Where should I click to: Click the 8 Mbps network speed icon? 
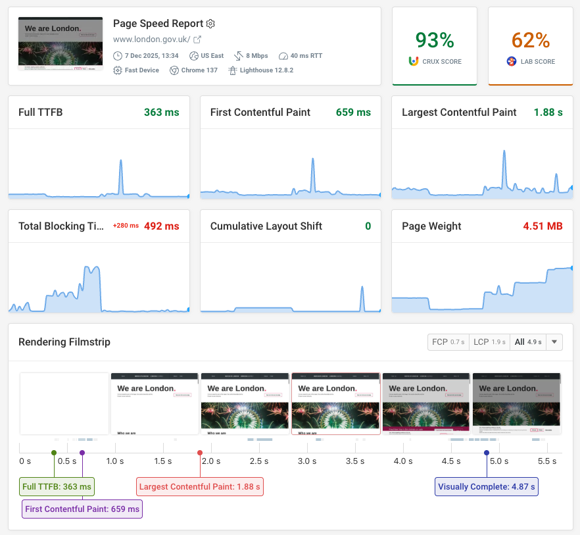(x=239, y=55)
